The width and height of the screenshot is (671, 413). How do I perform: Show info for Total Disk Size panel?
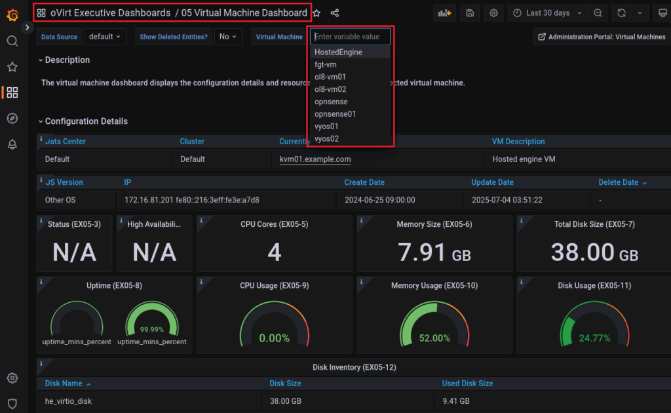tap(521, 221)
